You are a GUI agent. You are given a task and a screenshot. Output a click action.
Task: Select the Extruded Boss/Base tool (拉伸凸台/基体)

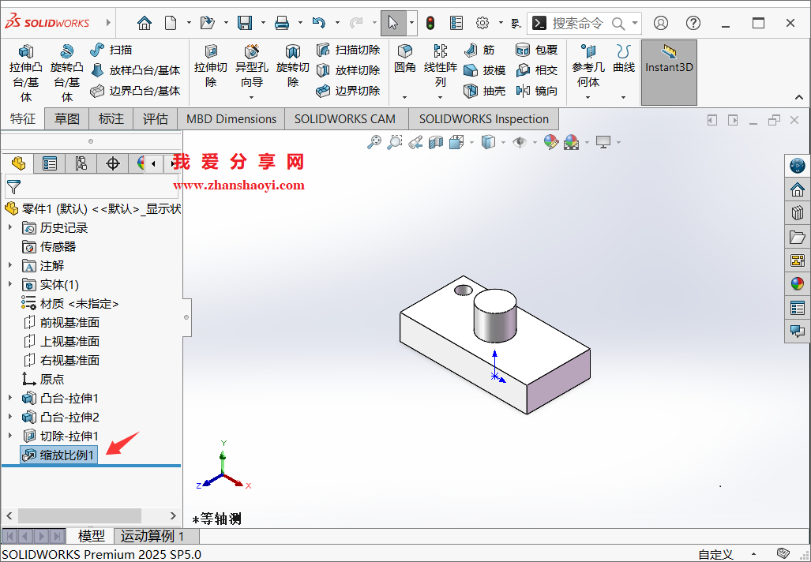[x=26, y=73]
